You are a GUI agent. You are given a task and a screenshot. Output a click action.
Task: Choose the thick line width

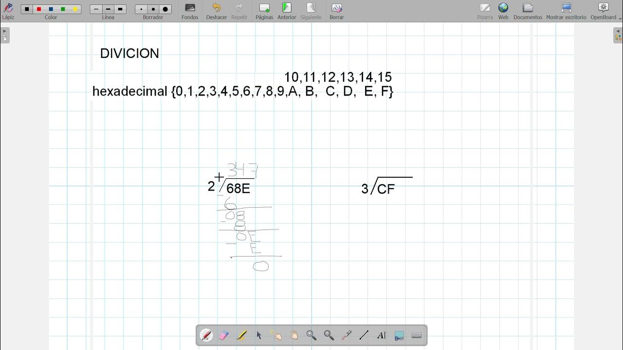point(120,9)
